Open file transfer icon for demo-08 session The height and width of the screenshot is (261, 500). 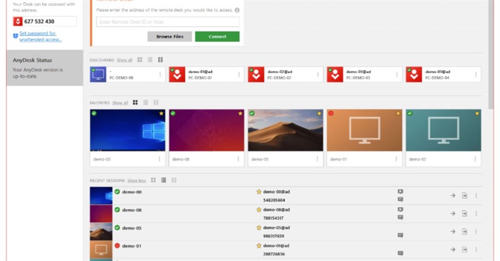pos(464,214)
